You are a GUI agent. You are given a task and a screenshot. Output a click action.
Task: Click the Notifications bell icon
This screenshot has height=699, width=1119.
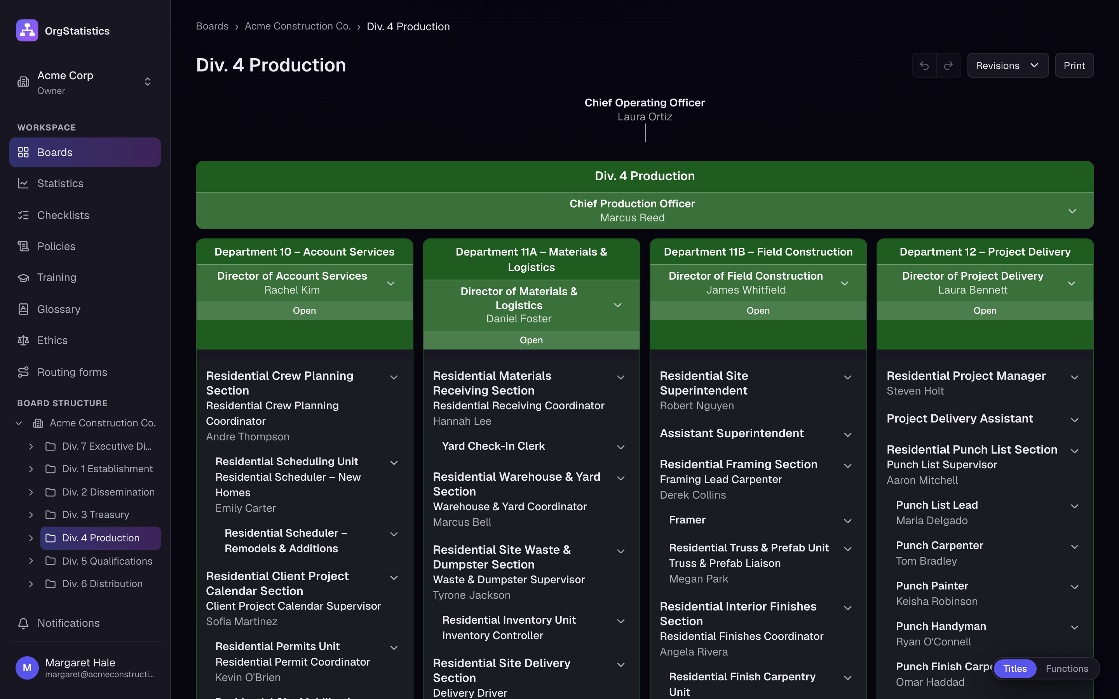click(x=23, y=623)
